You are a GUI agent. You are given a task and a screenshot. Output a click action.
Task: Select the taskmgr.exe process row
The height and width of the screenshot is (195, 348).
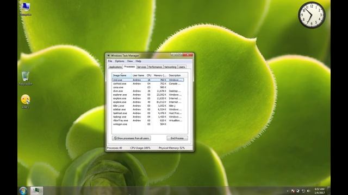148,117
